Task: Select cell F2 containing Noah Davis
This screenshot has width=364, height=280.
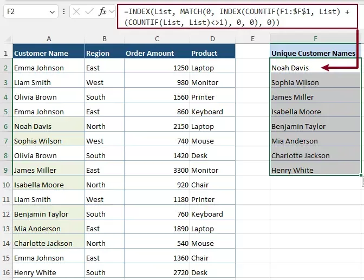Action: click(315, 66)
